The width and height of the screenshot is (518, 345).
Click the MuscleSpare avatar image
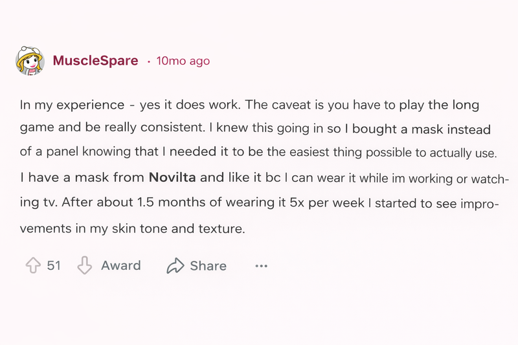(30, 61)
